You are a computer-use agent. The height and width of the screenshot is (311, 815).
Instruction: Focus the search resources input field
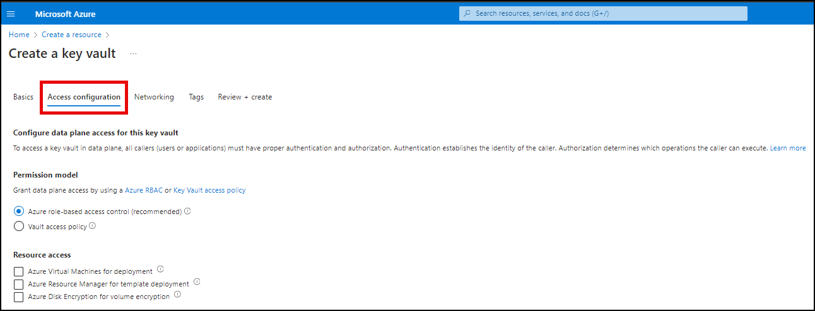pos(603,13)
